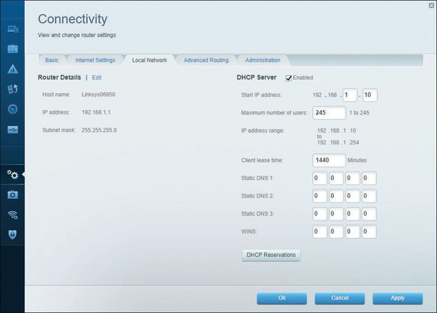Click Static DNS 2 second octet field
The image size is (437, 313).
point(336,196)
